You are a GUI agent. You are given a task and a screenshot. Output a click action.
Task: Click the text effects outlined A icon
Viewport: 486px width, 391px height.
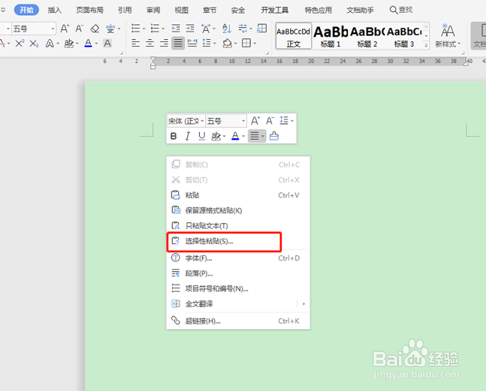pos(49,43)
